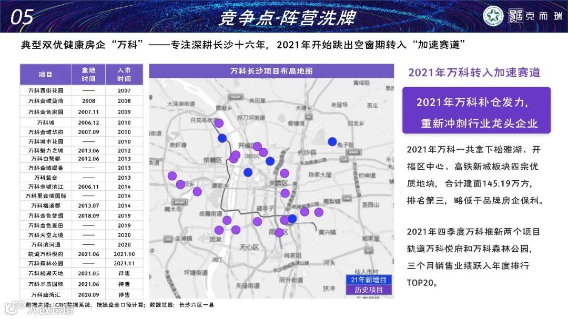Click the 先锋街道 label on map
568x319 pixels.
coord(248,286)
